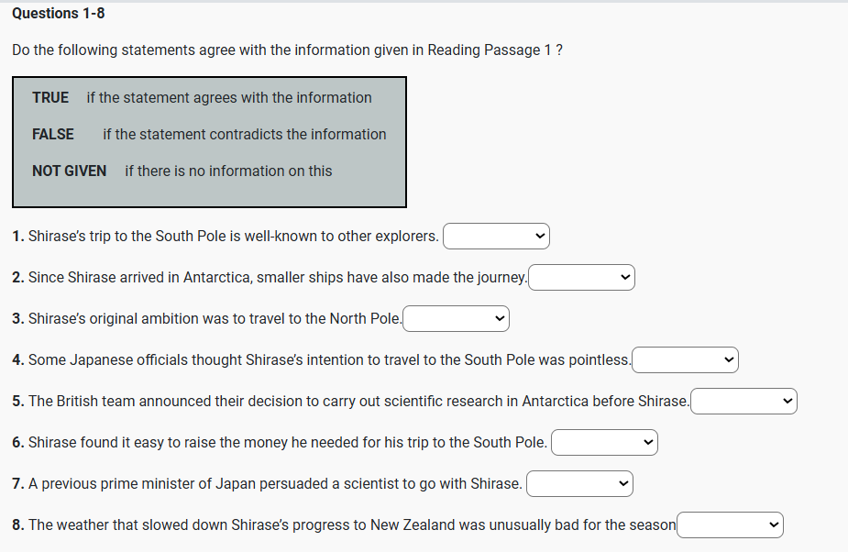Expand the dropdown beside the smaller ships statement
The width and height of the screenshot is (848, 552).
click(581, 278)
